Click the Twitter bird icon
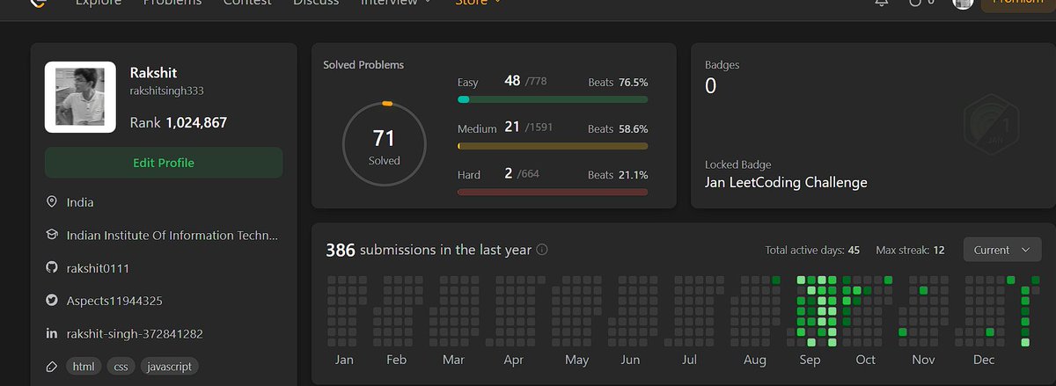The width and height of the screenshot is (1056, 386). click(51, 301)
